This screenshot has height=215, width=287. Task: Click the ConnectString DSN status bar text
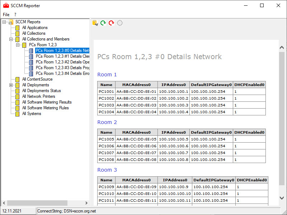click(x=67, y=211)
